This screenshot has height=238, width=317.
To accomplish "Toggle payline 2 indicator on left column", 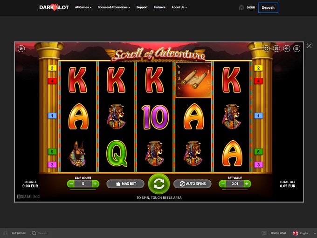I will point(52,68).
